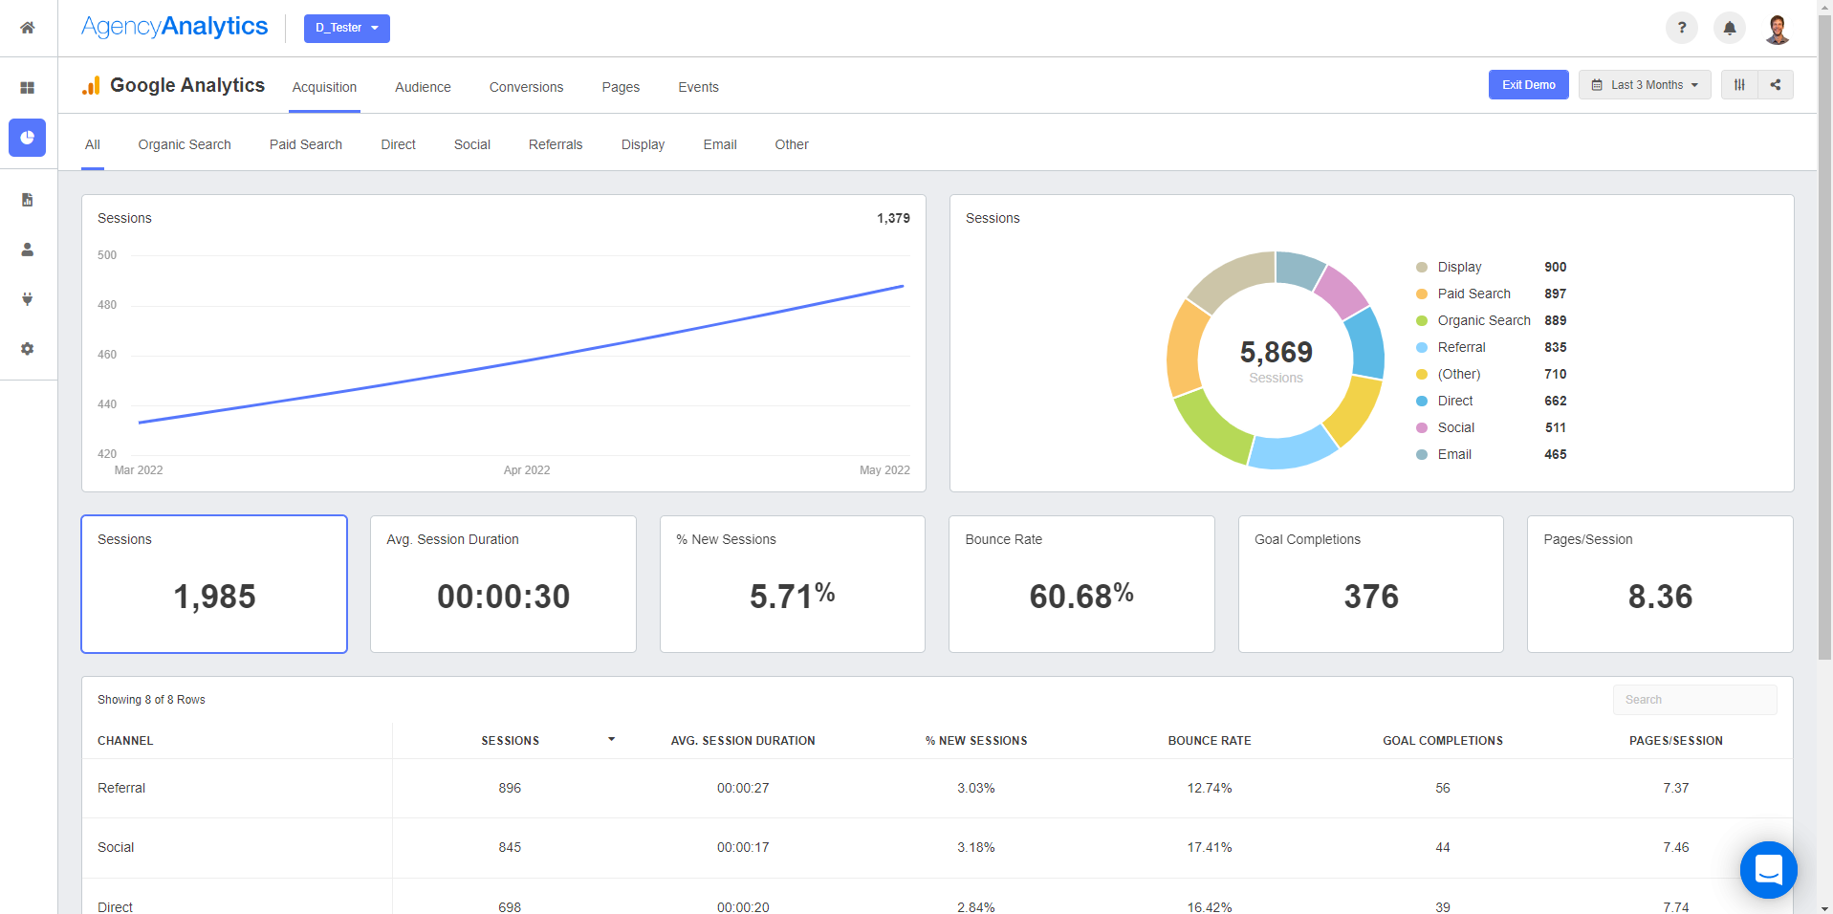Select the pie chart reports sidebar icon
This screenshot has height=914, width=1833.
pyautogui.click(x=28, y=138)
